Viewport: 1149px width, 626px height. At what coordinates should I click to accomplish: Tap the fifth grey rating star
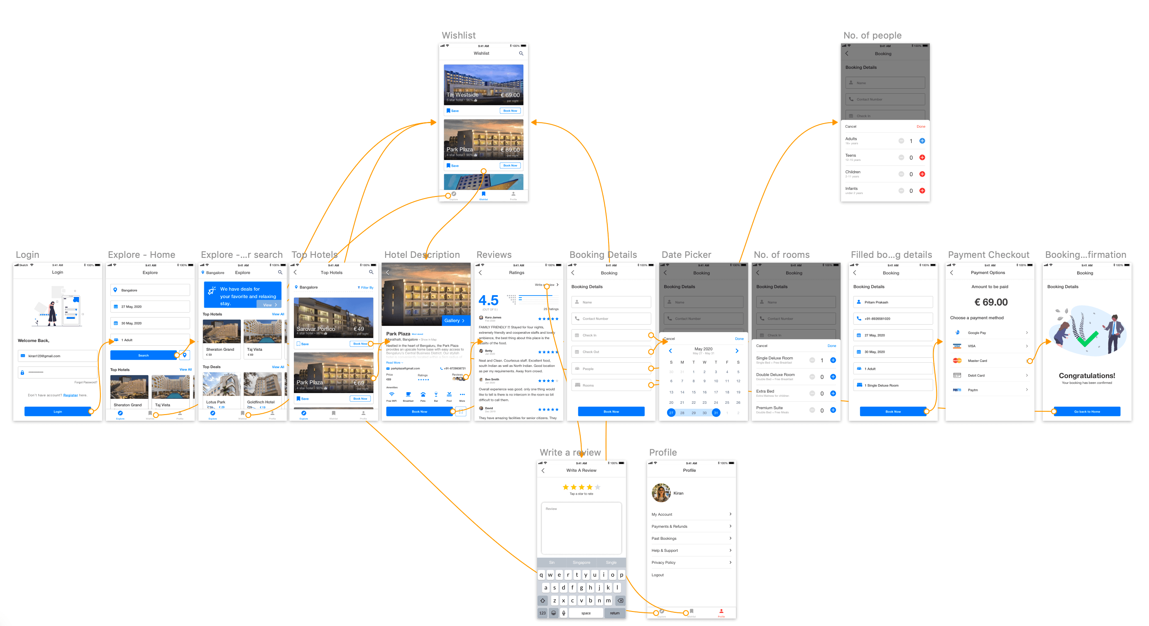click(598, 487)
